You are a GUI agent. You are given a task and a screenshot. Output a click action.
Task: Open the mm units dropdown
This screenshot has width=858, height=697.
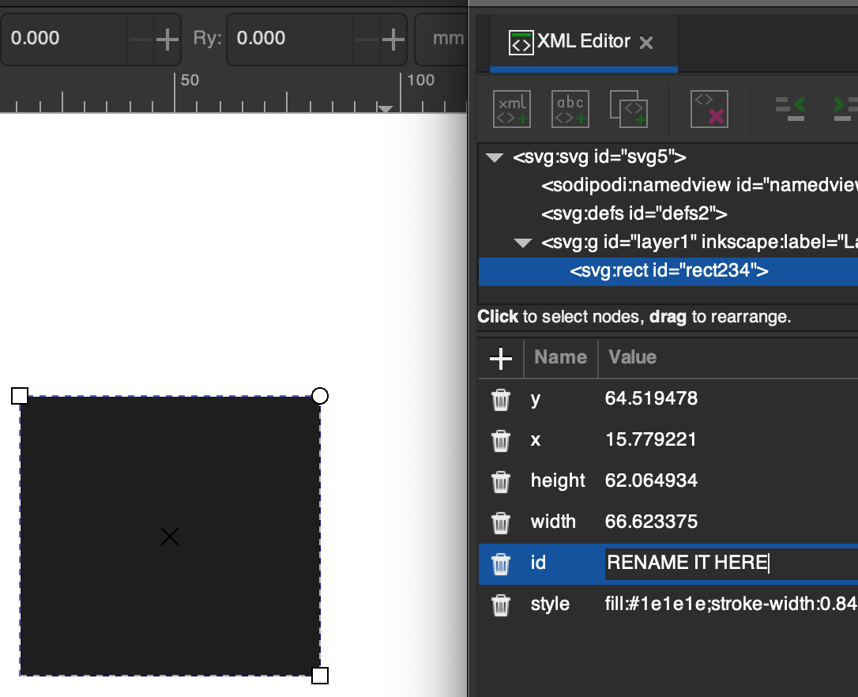tap(441, 39)
